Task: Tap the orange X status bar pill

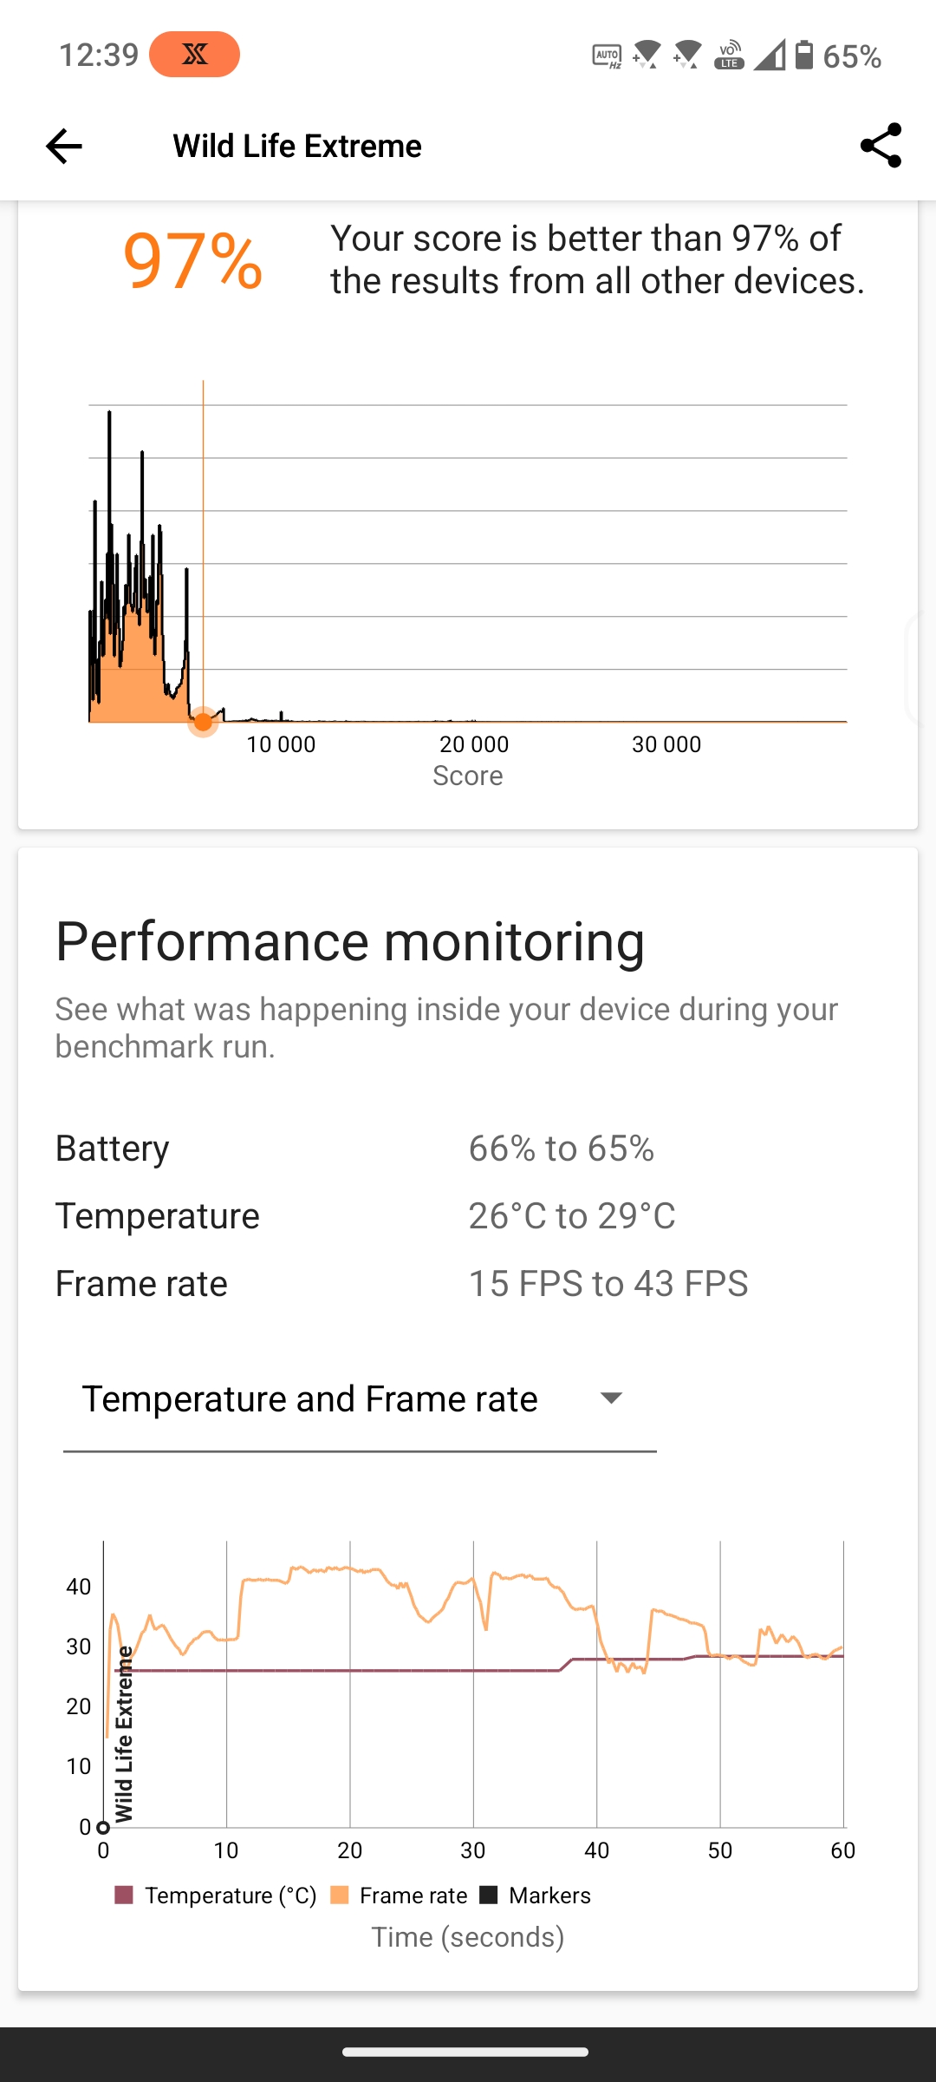Action: [x=194, y=55]
